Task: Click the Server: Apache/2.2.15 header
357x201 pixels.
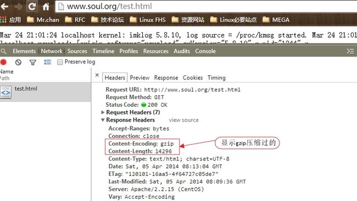Action: (156, 189)
